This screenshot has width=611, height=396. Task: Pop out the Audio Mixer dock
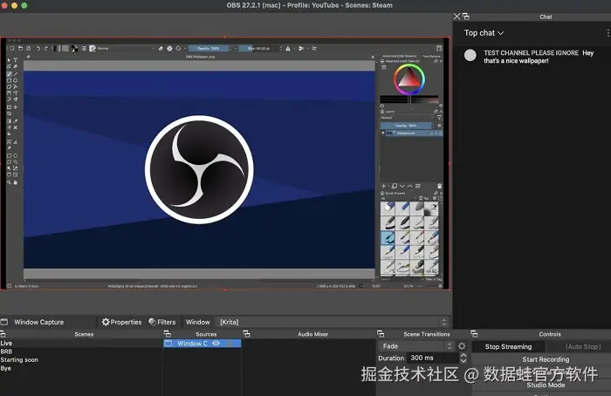click(x=246, y=334)
